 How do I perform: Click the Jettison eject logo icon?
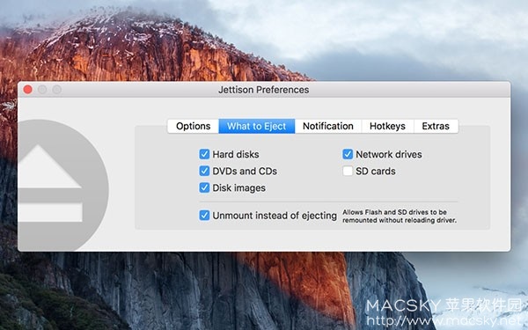click(63, 185)
